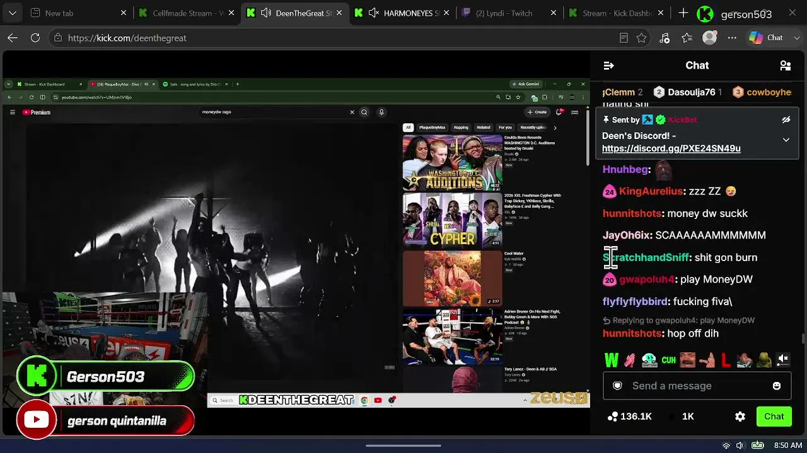Open the hunnitshots profile from money dw message
This screenshot has width=807, height=453.
pos(632,213)
